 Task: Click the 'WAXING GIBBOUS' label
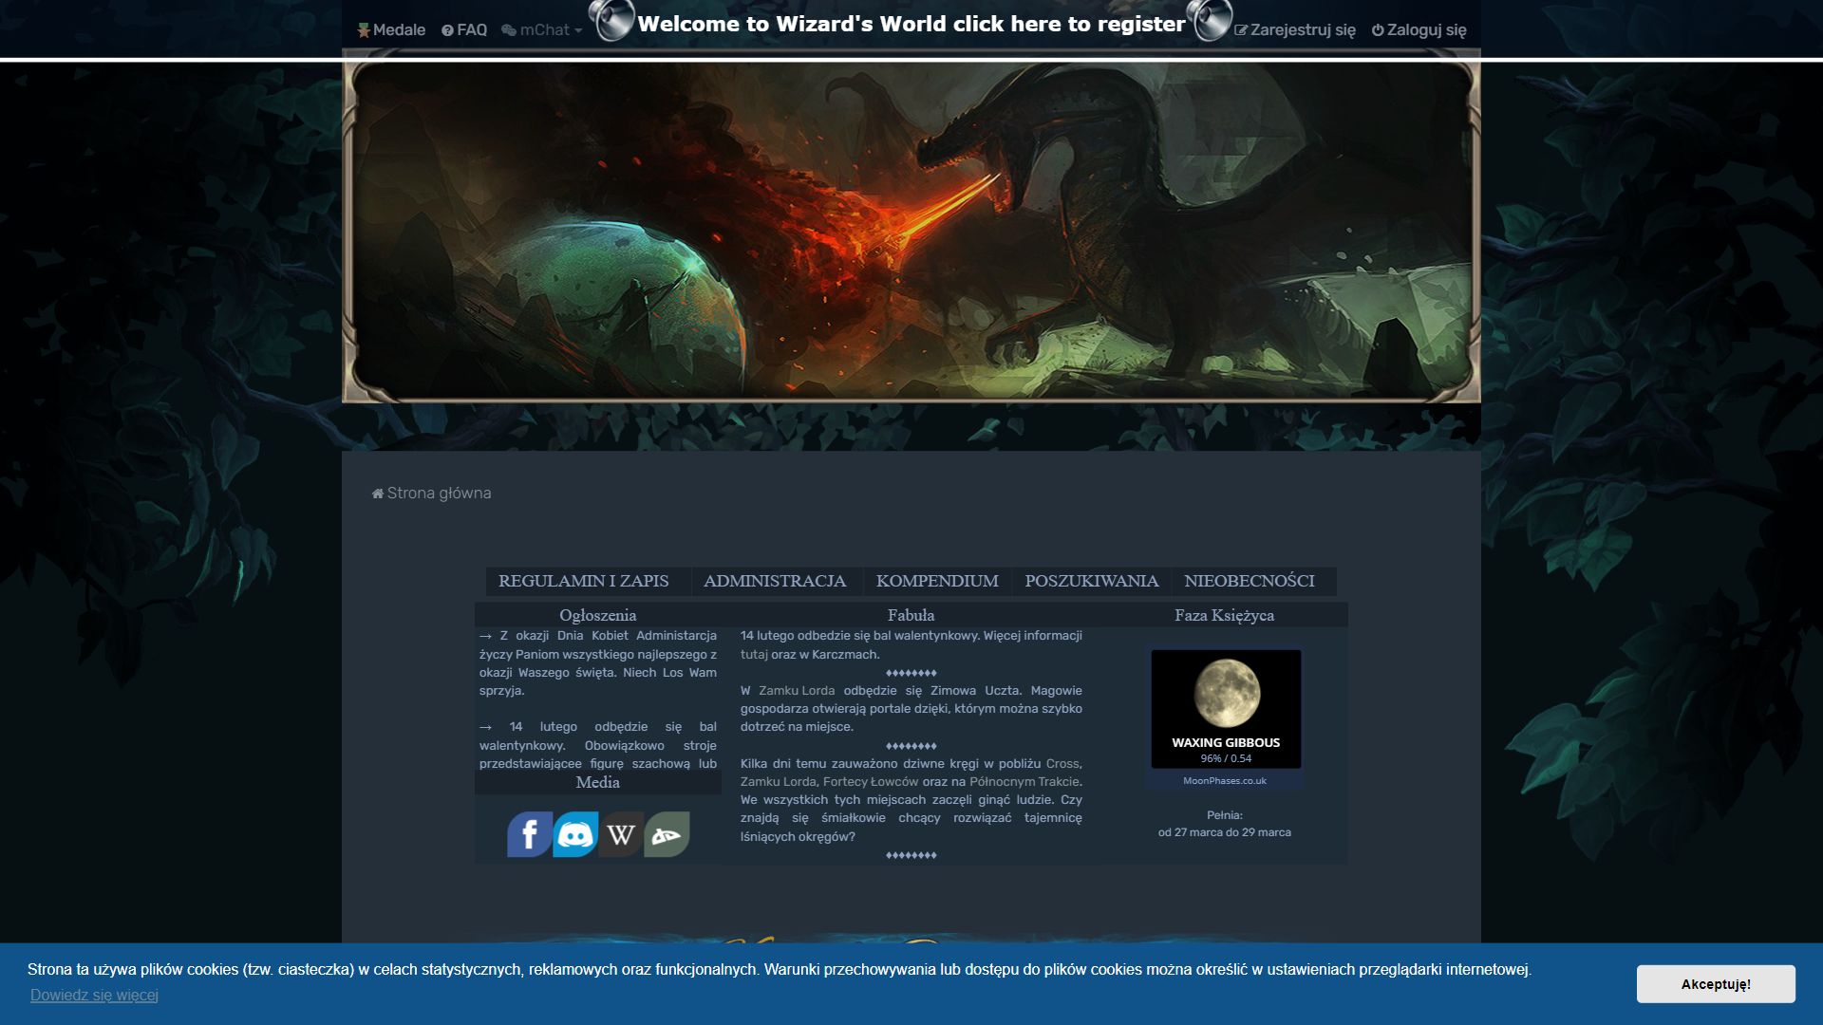(1226, 743)
